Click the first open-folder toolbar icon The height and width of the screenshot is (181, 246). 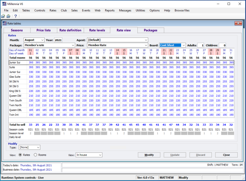point(3,16)
